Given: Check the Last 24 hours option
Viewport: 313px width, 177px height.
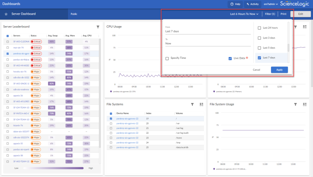Looking at the screenshot, I should 259,27.
